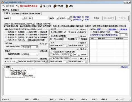
Task: Click the 保存配置 save-config hammer icon
Action: (x=4, y=6)
